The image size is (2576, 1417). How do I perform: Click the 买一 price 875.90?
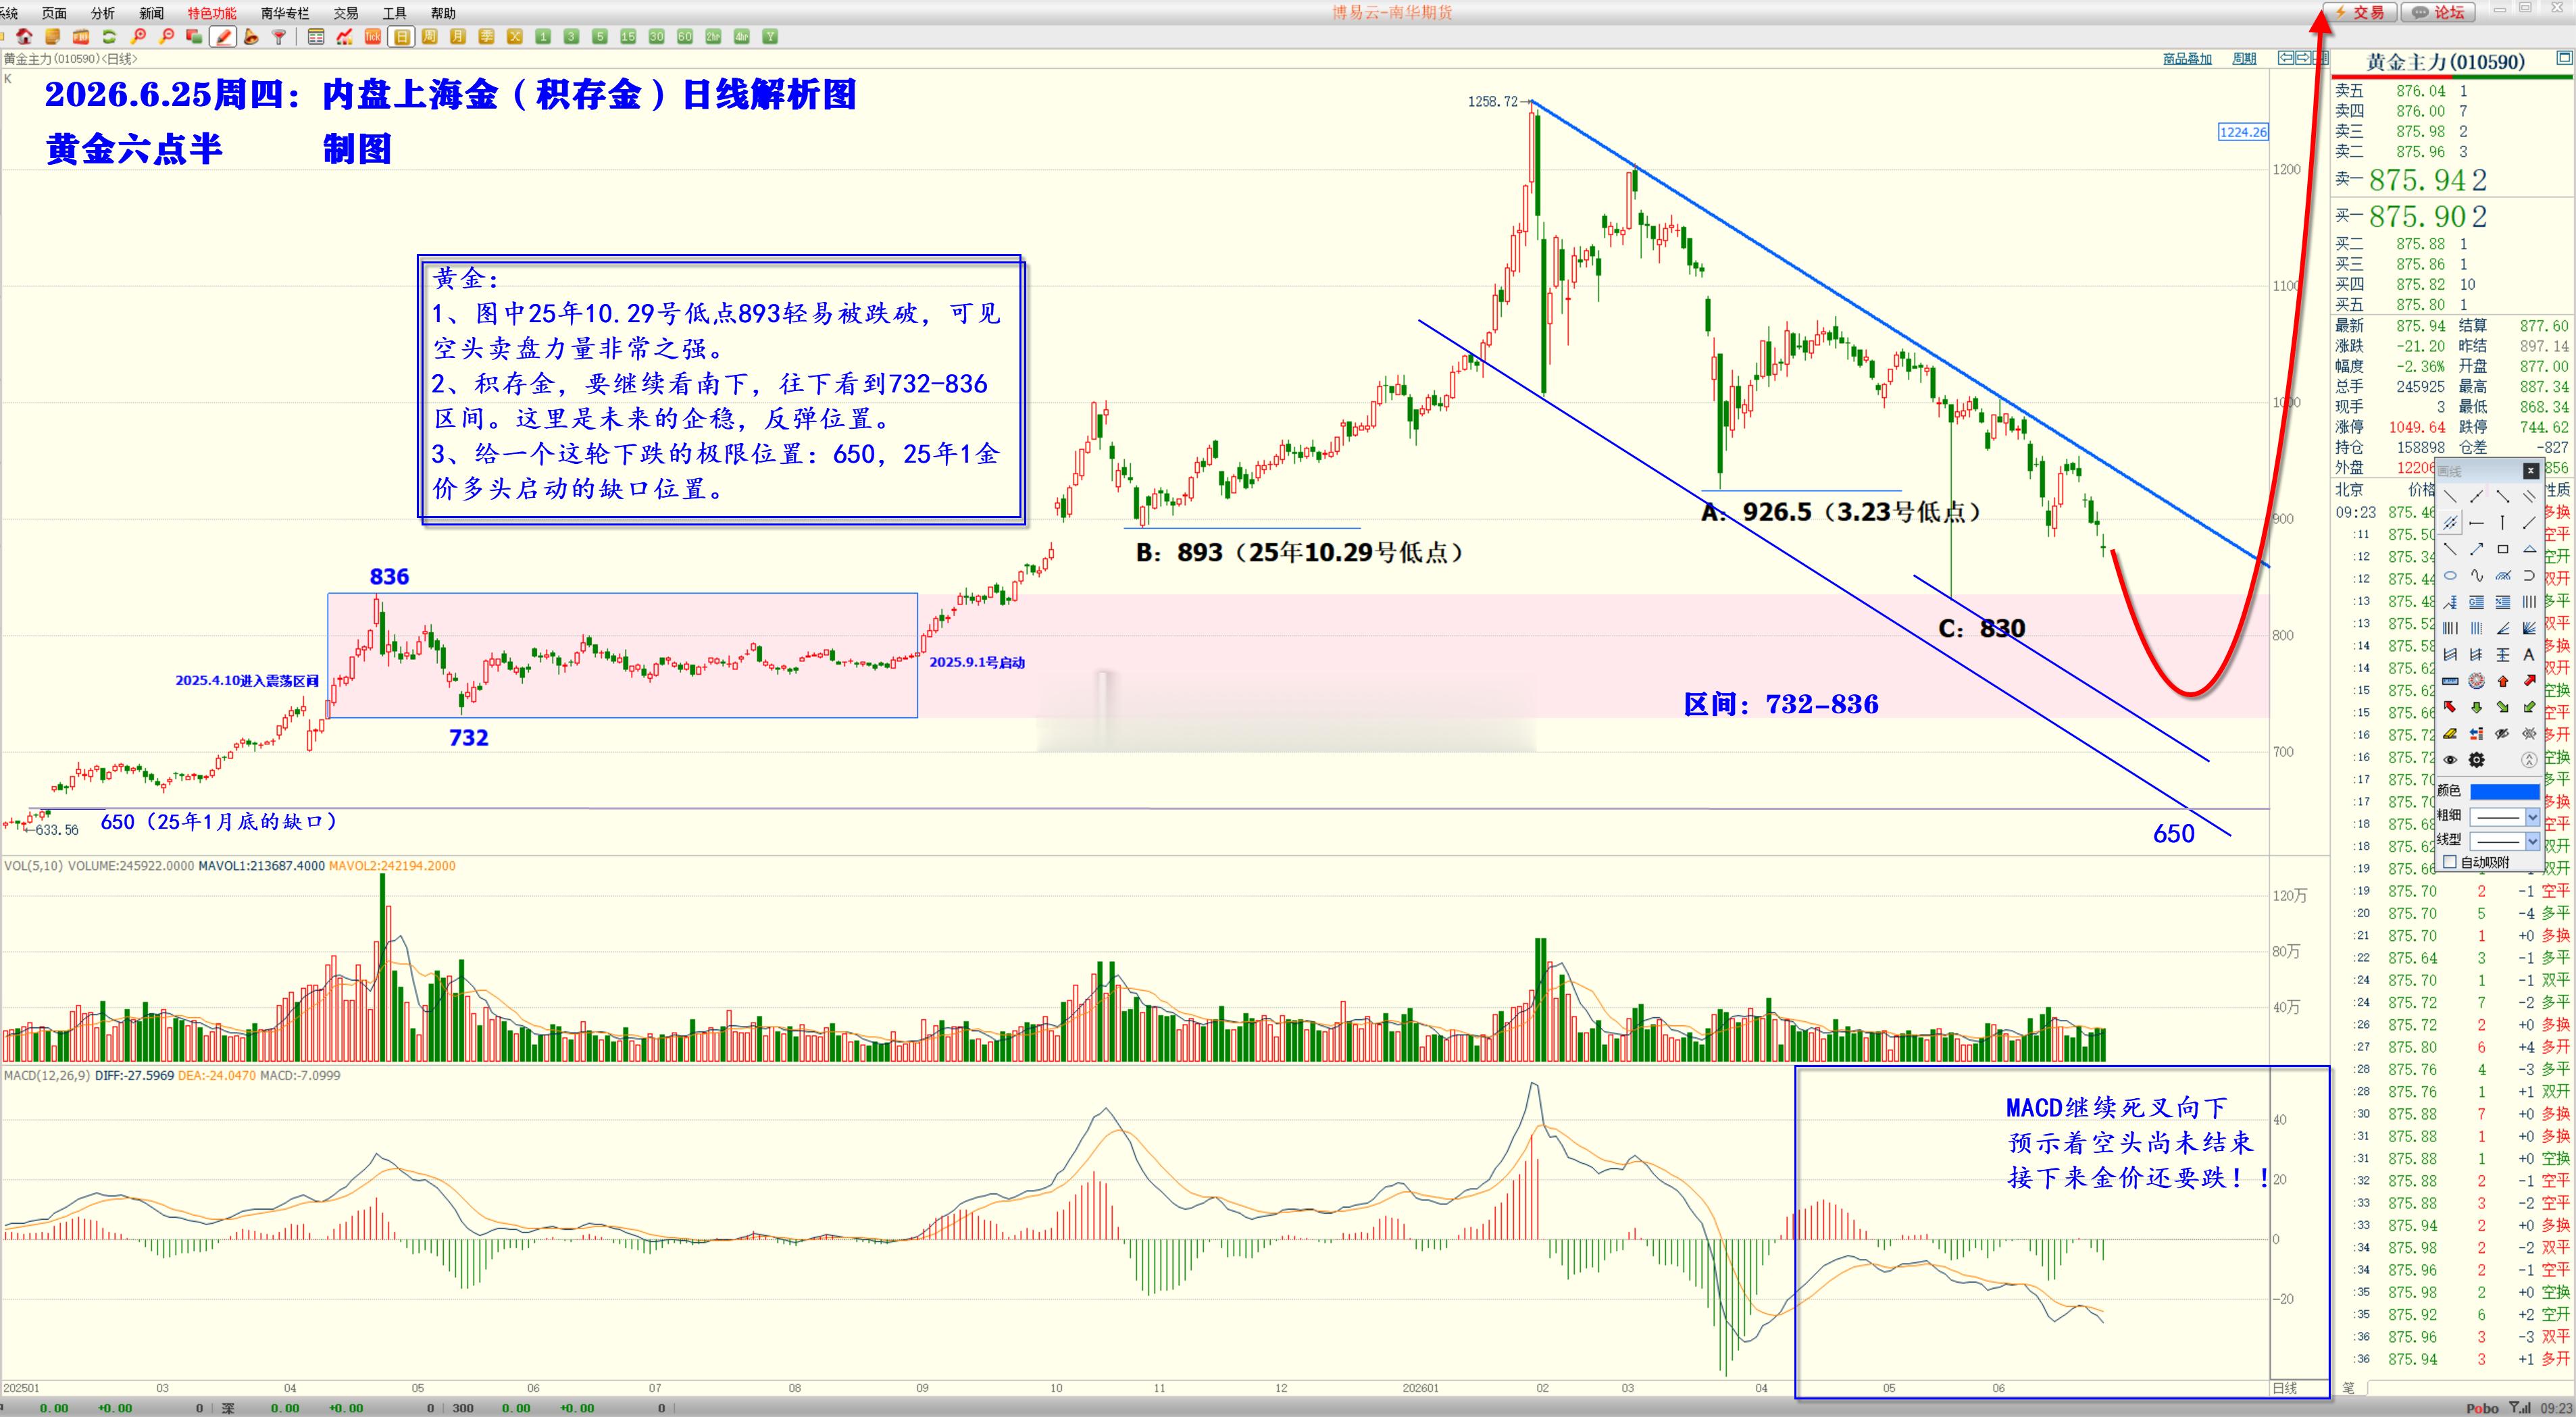click(2417, 216)
